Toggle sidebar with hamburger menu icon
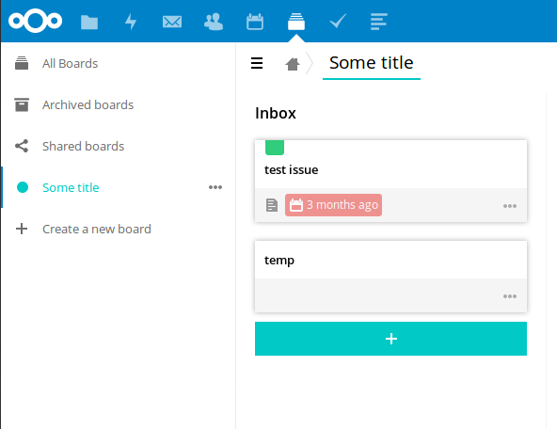Viewport: 557px width, 429px height. click(257, 63)
